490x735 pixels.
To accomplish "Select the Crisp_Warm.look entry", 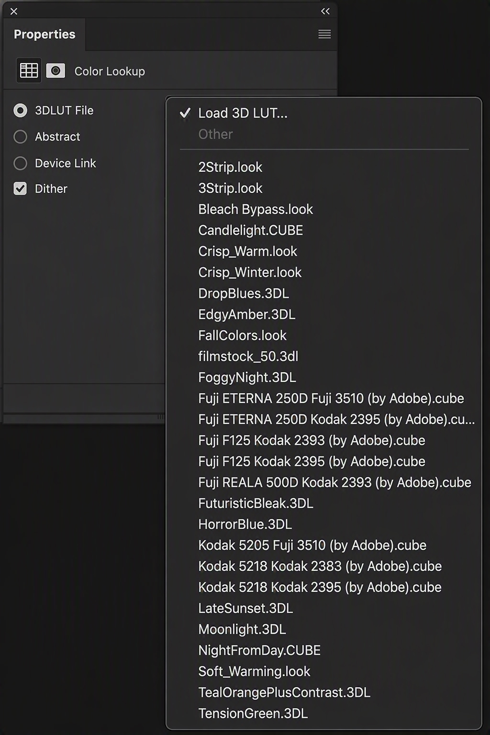I will [x=324, y=251].
